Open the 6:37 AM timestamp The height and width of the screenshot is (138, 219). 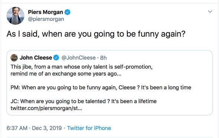[x=17, y=128]
